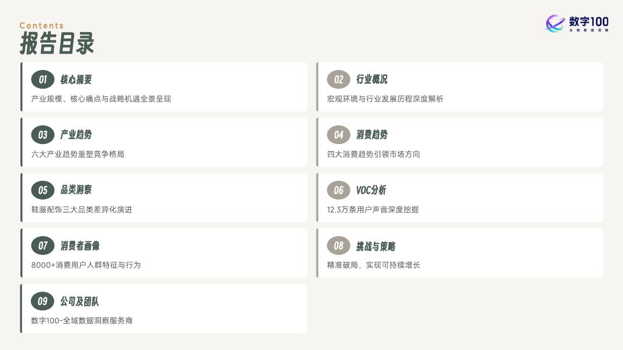Click the 鞋服配饰三大品类差异化演进 description text

click(82, 209)
